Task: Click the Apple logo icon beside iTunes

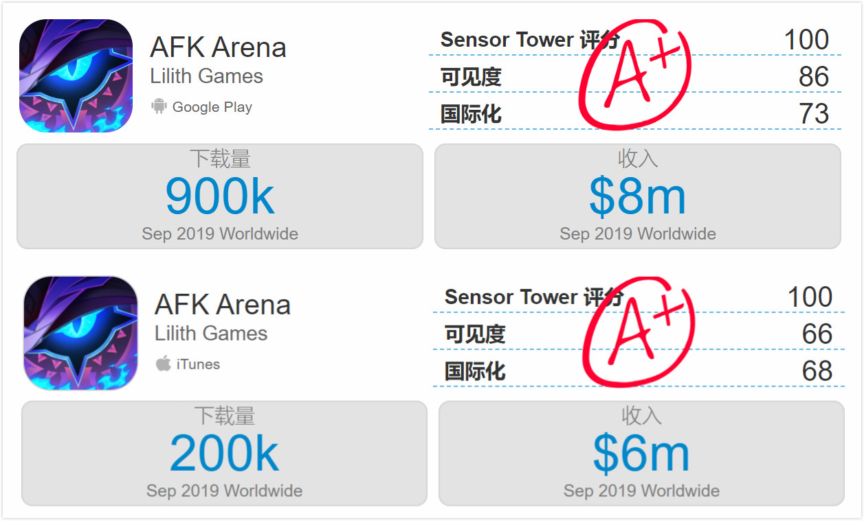Action: (x=163, y=364)
